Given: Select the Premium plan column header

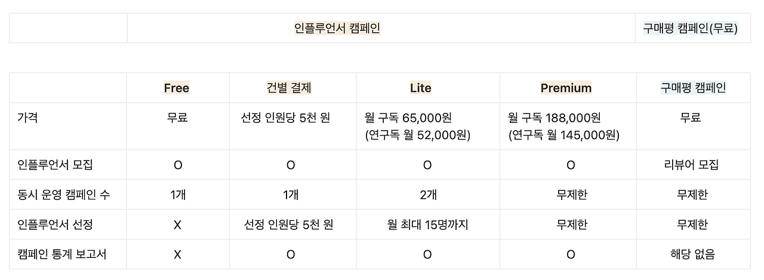Looking at the screenshot, I should click(x=568, y=88).
